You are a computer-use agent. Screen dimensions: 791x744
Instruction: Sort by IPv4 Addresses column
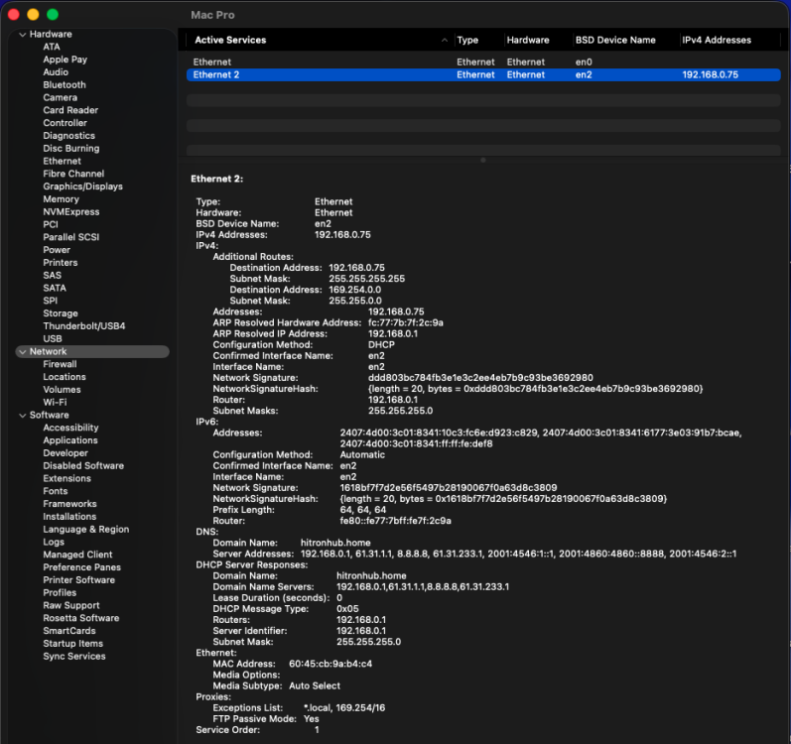click(717, 41)
